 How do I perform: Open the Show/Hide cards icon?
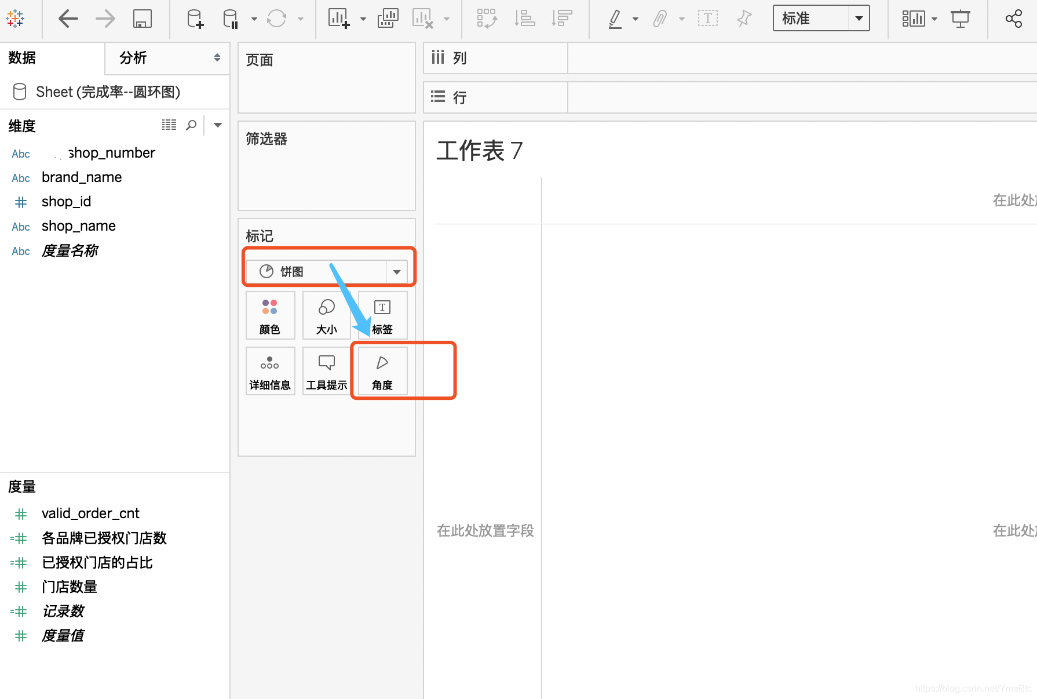[914, 19]
